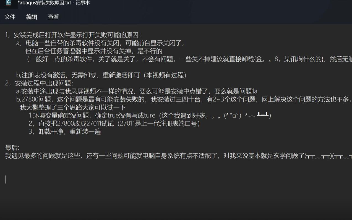Image resolution: width=352 pixels, height=220 pixels.
Task: Click the heading 2,安装过程中出现问题
Action: pos(39,83)
